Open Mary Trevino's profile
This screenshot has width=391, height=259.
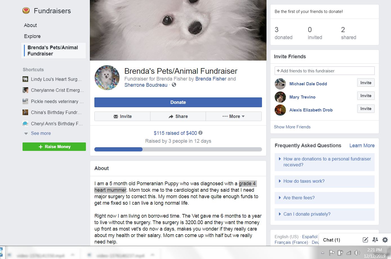coord(302,97)
